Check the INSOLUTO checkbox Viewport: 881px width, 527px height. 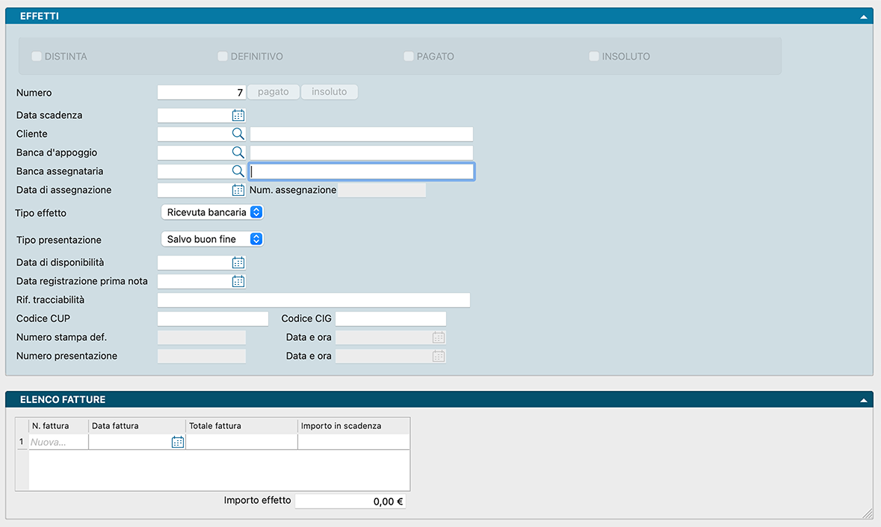pos(594,56)
